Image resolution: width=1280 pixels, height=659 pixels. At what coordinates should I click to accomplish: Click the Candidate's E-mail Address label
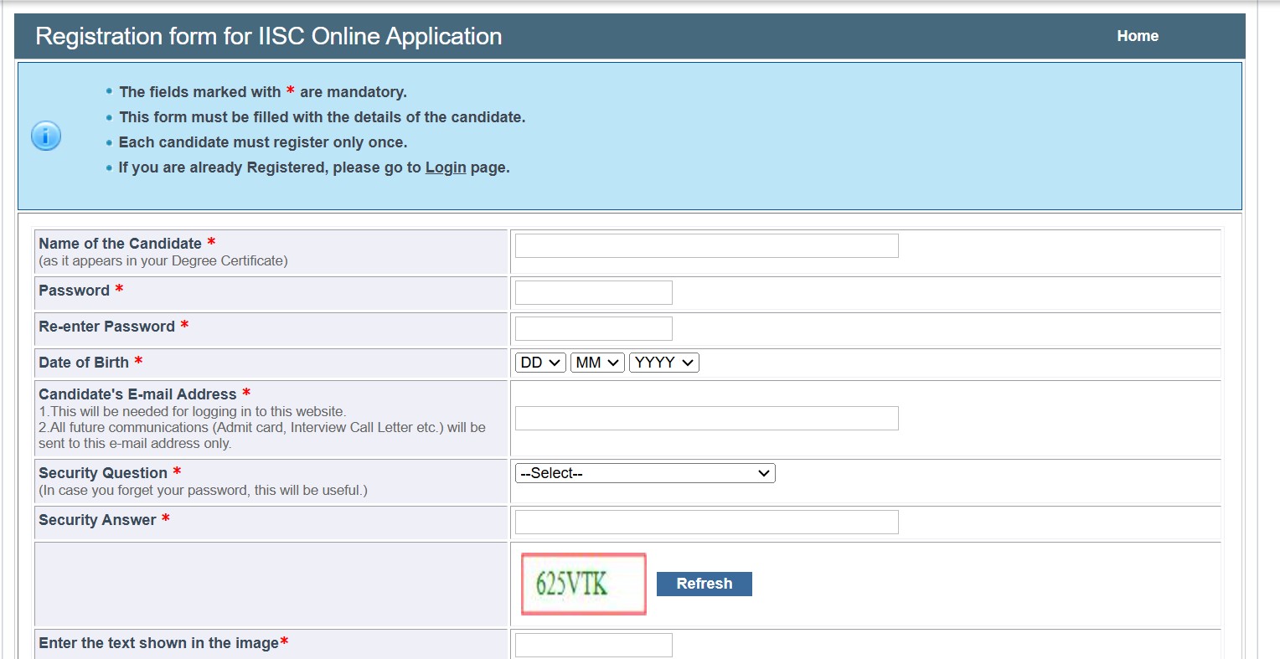pyautogui.click(x=137, y=394)
